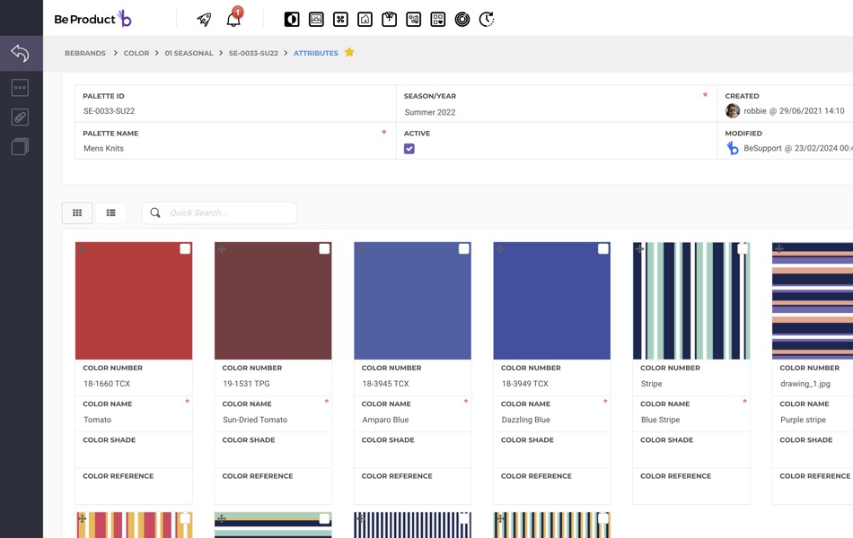
Task: Go to COLOR breadcrumb
Action: [x=136, y=53]
